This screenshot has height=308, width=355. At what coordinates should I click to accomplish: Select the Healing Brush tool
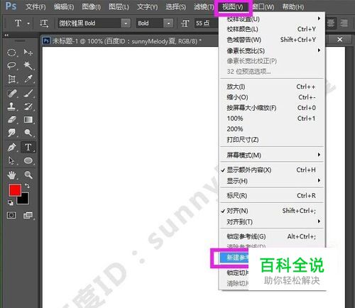(x=11, y=94)
